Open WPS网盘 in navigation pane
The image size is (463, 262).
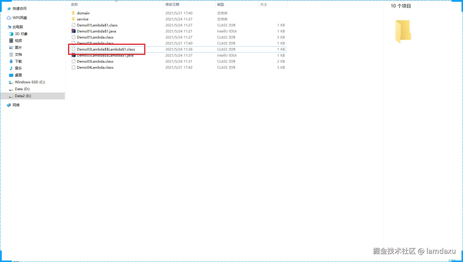tap(20, 18)
